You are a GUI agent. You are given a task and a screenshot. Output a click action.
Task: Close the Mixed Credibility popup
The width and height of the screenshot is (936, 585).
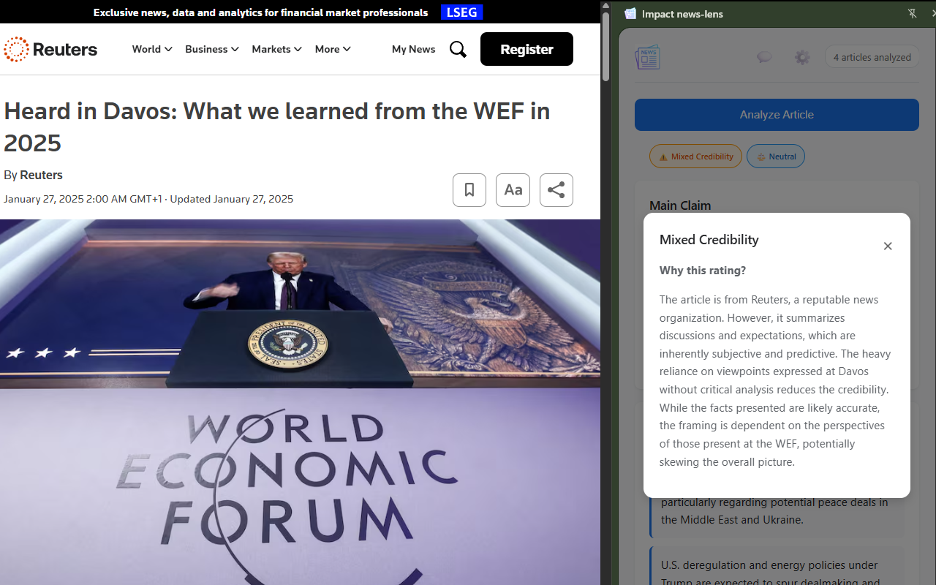coord(888,246)
